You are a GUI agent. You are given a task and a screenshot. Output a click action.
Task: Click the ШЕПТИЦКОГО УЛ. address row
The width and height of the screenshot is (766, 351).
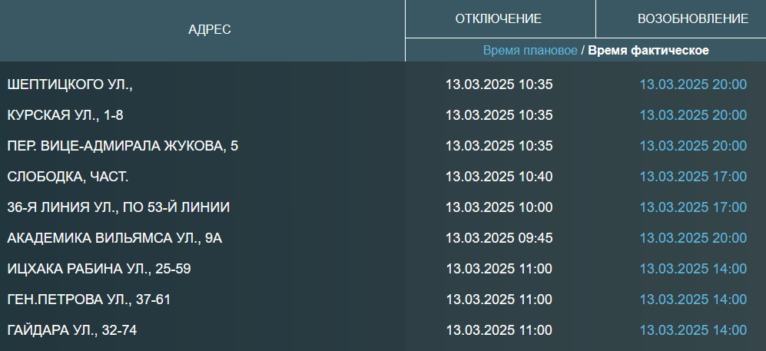(70, 84)
